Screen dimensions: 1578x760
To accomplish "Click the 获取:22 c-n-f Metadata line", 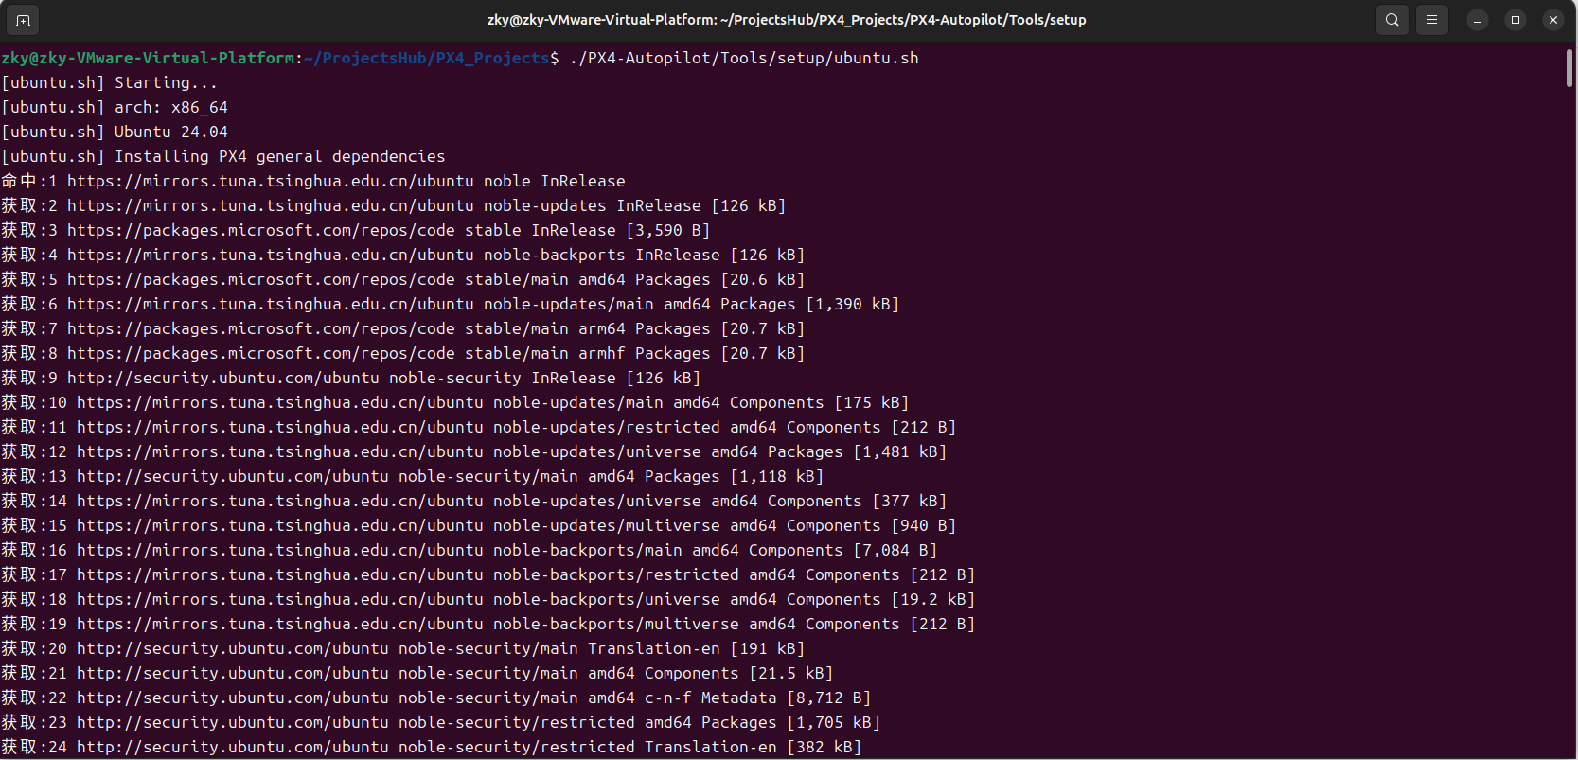I will (436, 698).
